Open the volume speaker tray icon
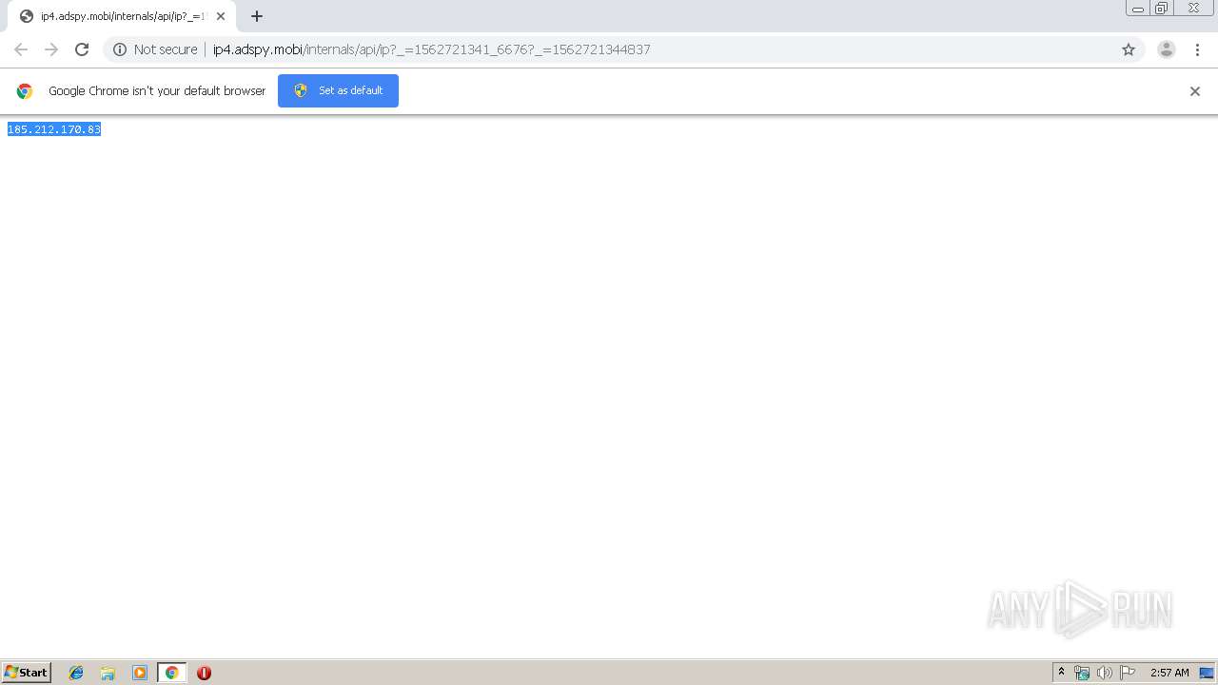This screenshot has height=685, width=1218. 1105,673
